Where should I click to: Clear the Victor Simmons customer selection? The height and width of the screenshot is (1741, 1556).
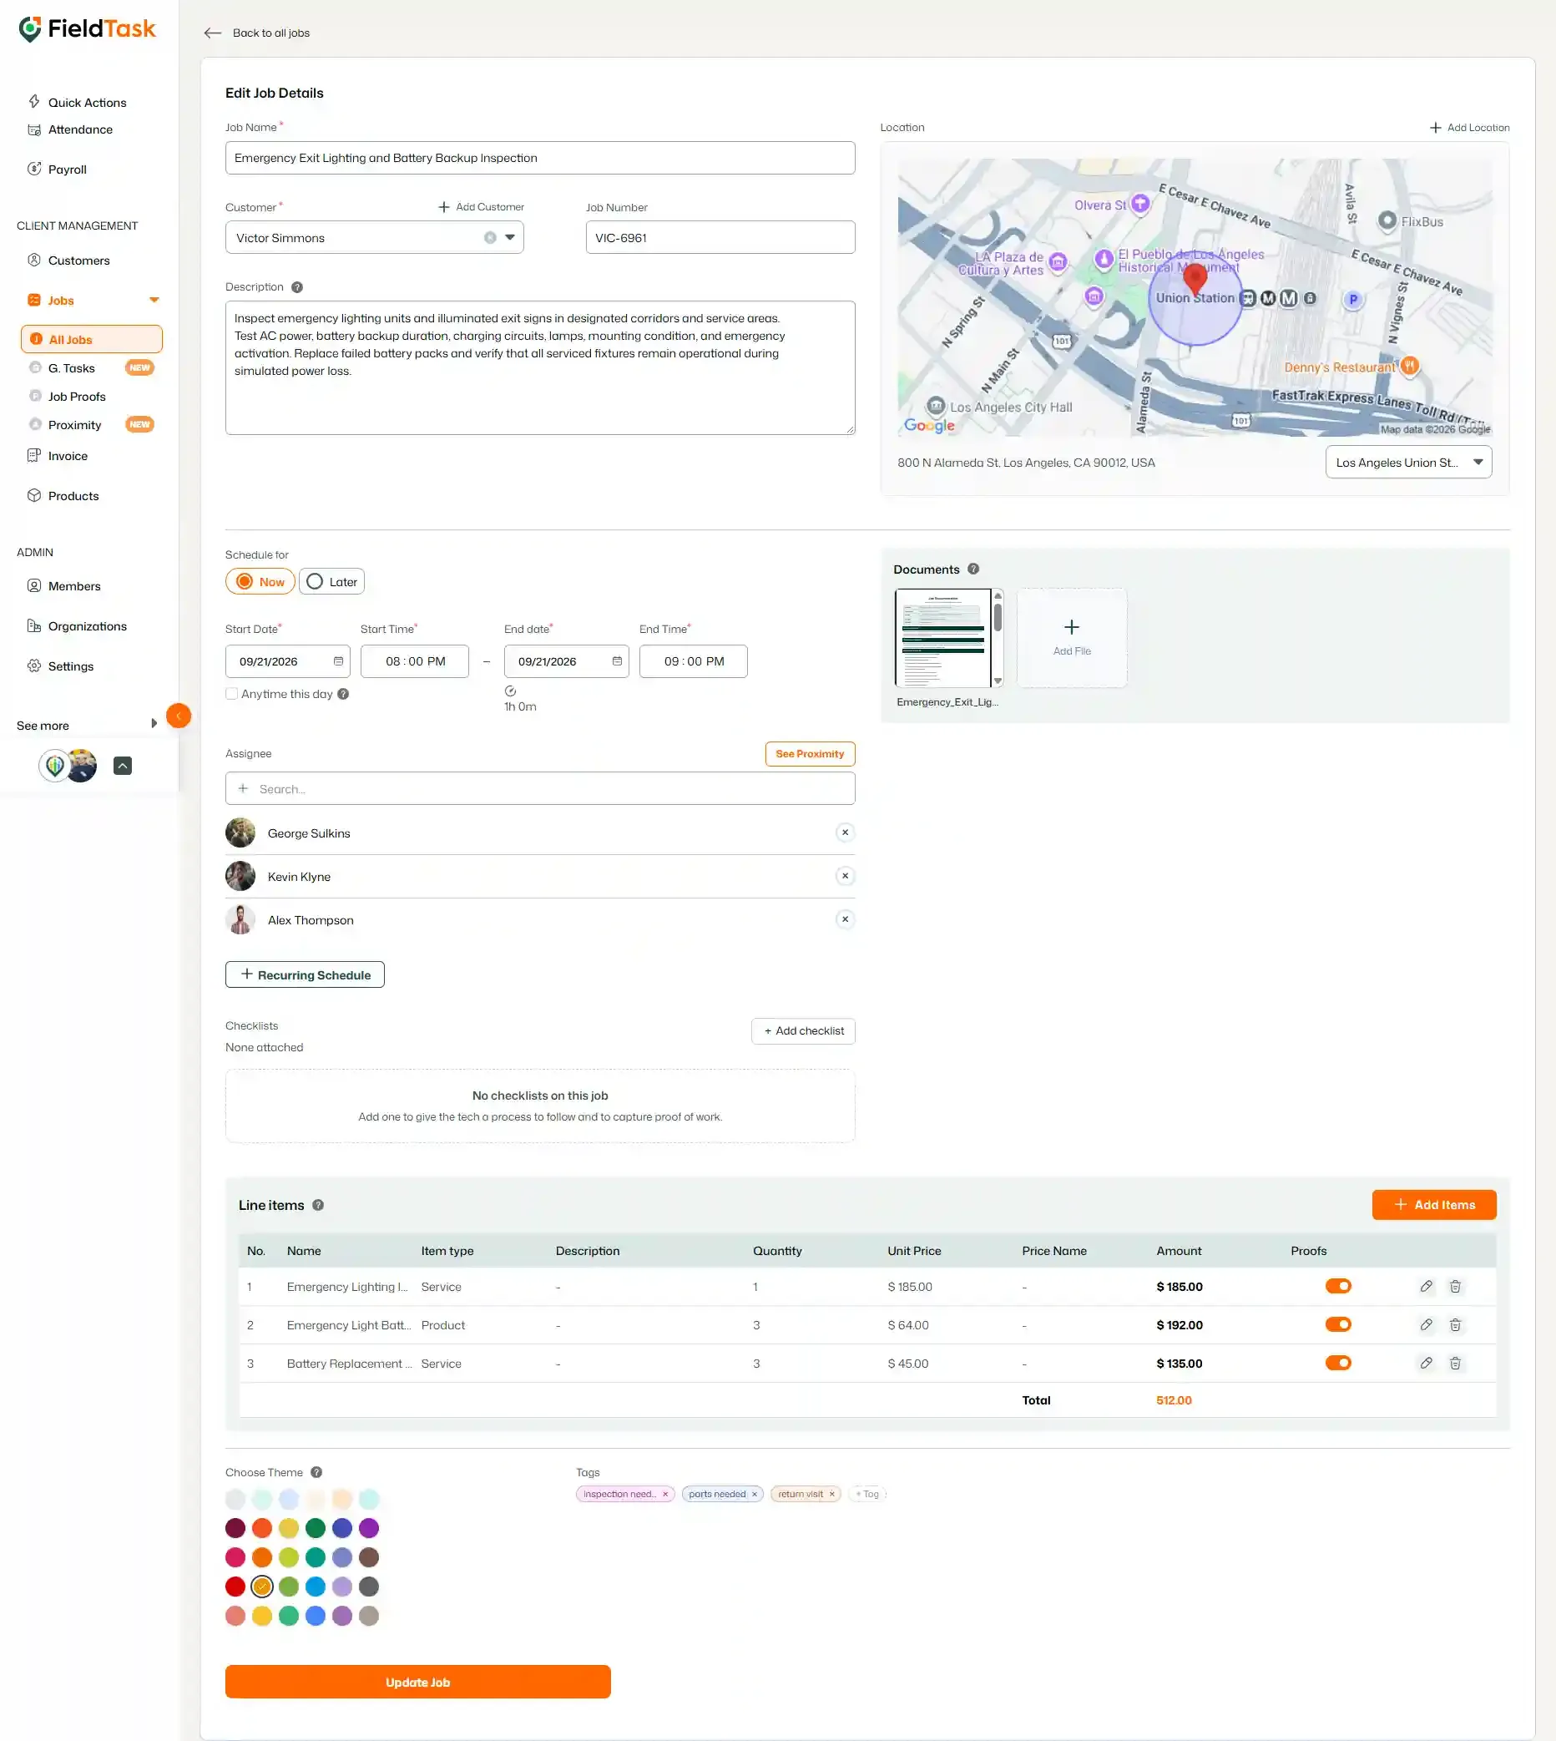(490, 238)
